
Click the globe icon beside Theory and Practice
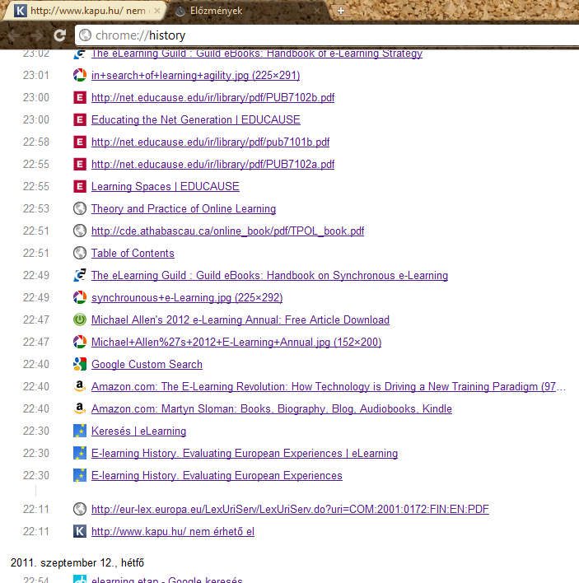point(80,208)
